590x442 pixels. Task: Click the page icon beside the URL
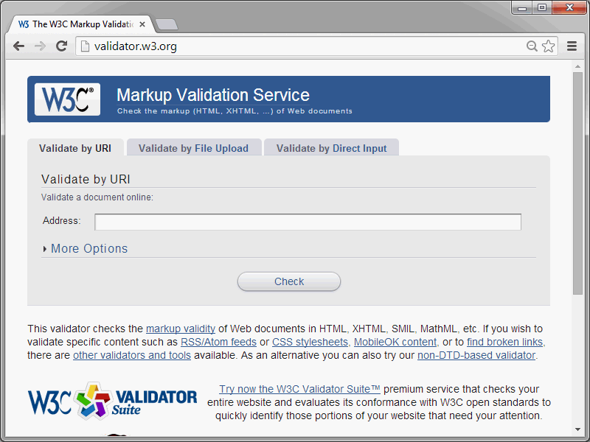[86, 46]
